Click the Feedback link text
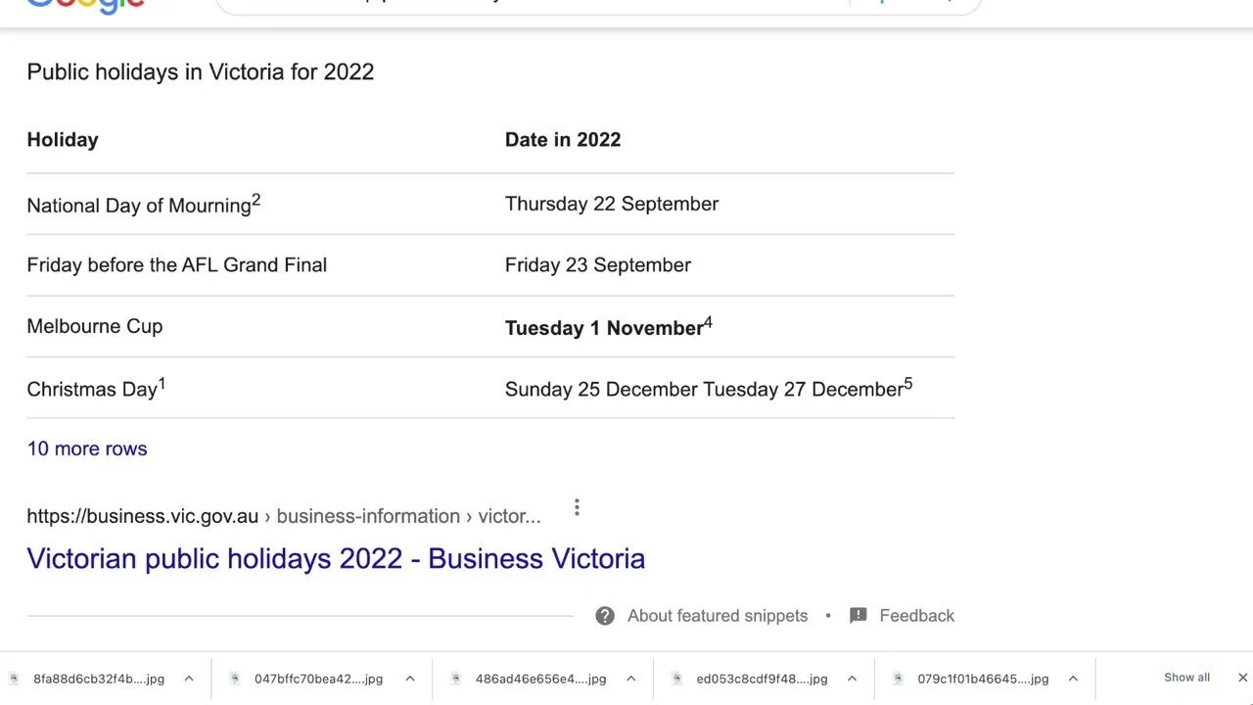The width and height of the screenshot is (1253, 705). (916, 616)
